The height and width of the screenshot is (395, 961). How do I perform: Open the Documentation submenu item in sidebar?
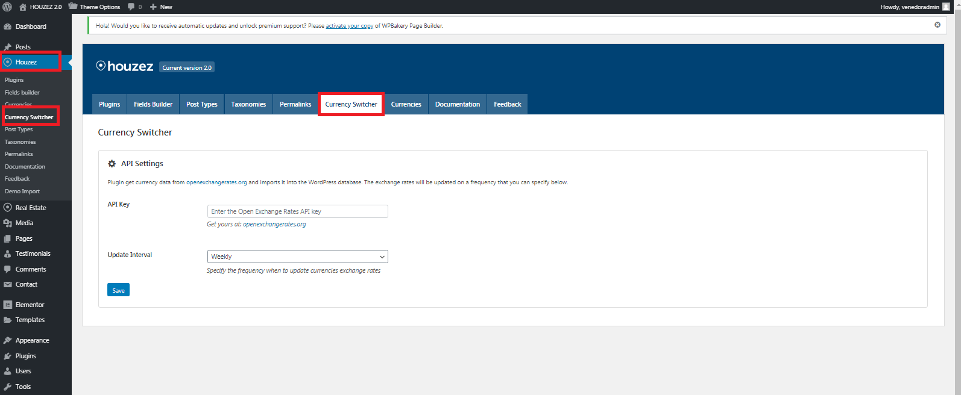point(25,167)
